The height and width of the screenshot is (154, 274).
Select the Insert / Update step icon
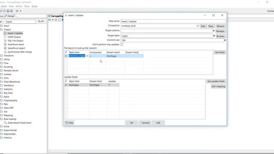click(x=5, y=33)
